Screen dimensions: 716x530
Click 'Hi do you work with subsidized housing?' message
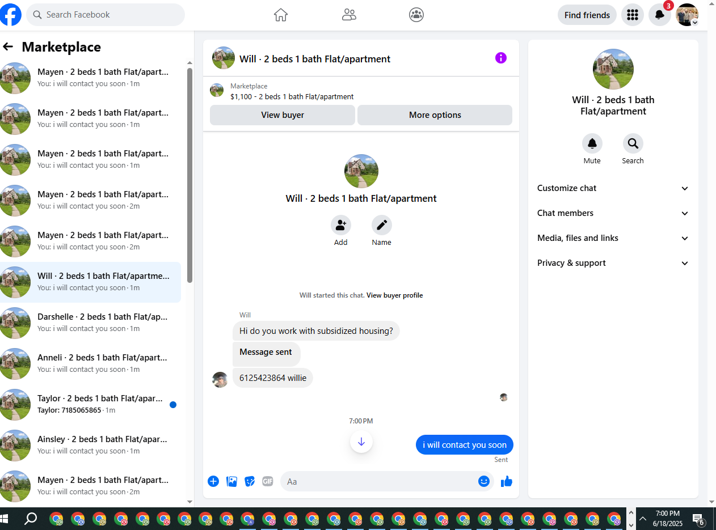pyautogui.click(x=316, y=331)
